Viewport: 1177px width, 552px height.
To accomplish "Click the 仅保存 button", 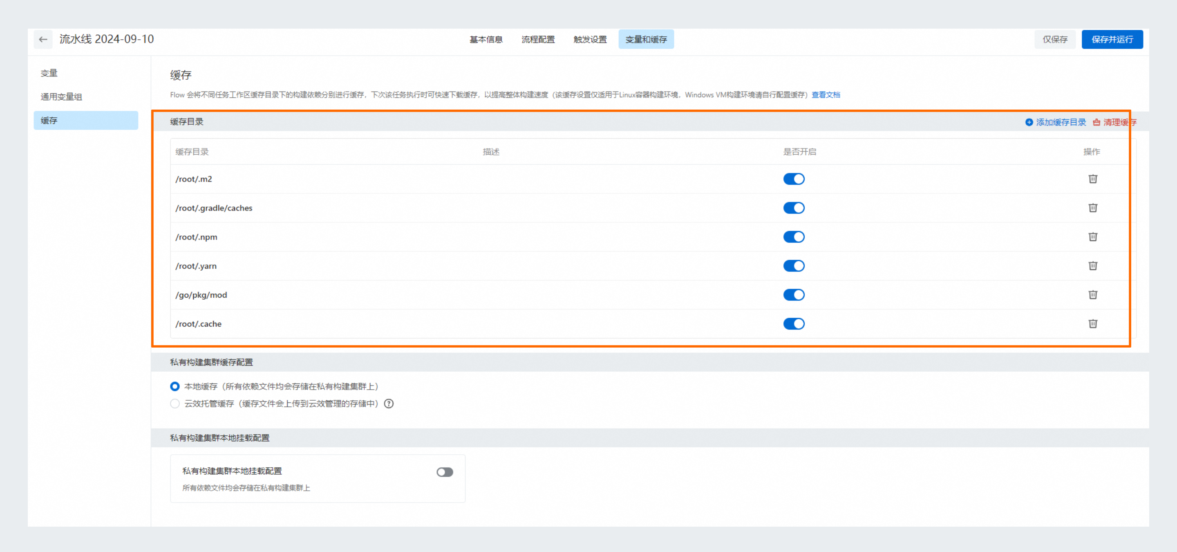I will (x=1055, y=39).
